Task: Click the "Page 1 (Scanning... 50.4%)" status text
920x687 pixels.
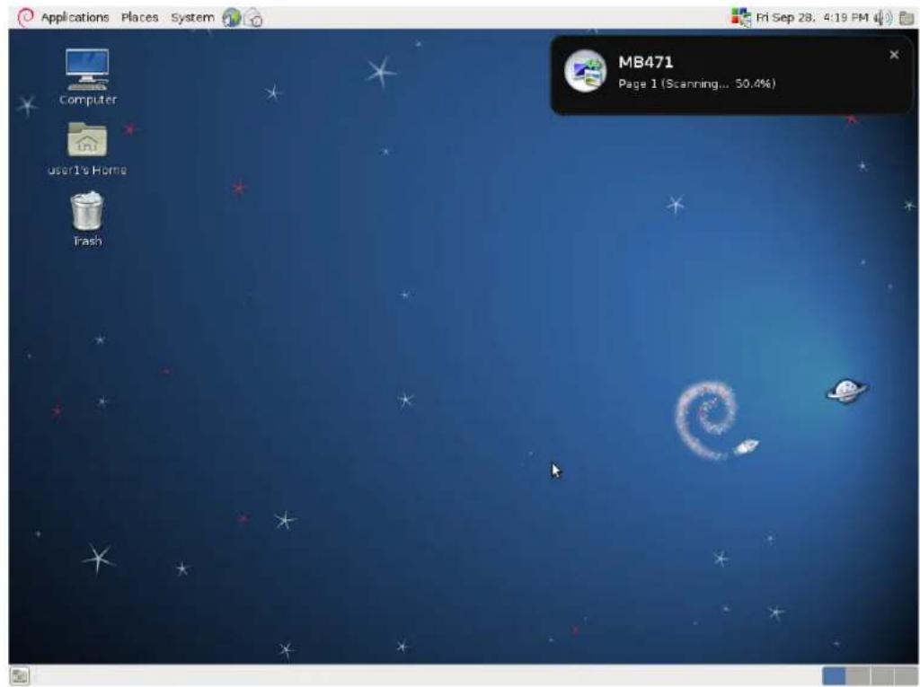Action: [x=696, y=84]
